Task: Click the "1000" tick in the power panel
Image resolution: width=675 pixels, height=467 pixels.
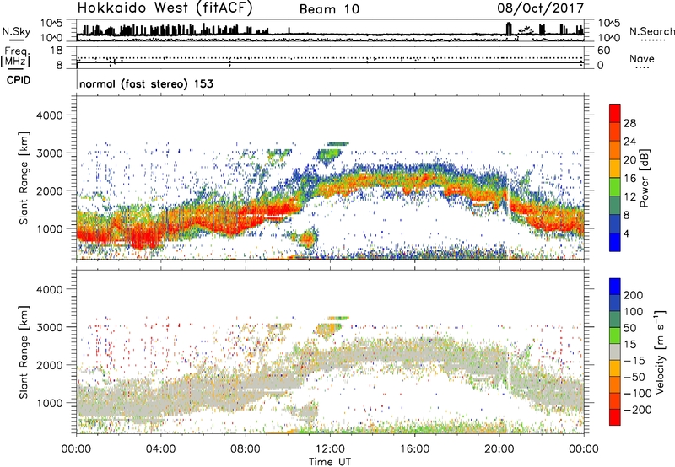Action: [49, 228]
